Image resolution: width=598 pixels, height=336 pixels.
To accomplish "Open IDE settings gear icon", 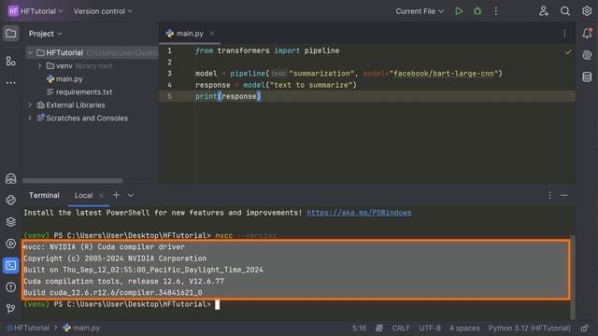I will pos(587,11).
